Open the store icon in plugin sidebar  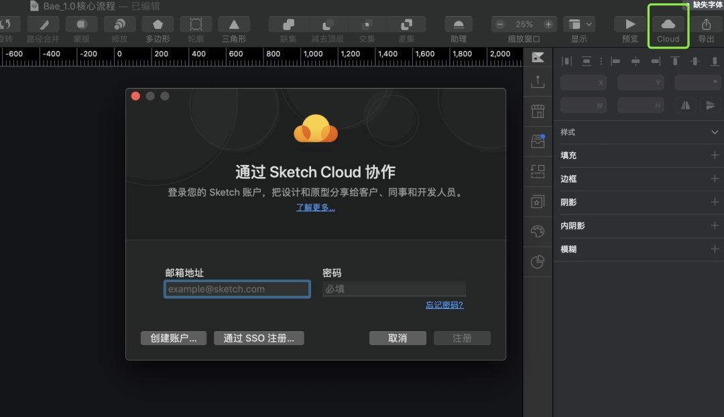(x=538, y=111)
